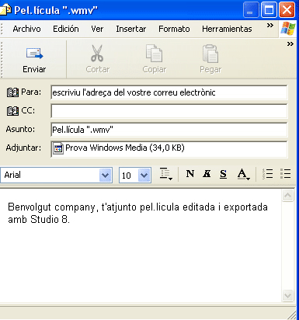Toggle italic K formatting
Screen dimensions: 299x320
coord(207,174)
